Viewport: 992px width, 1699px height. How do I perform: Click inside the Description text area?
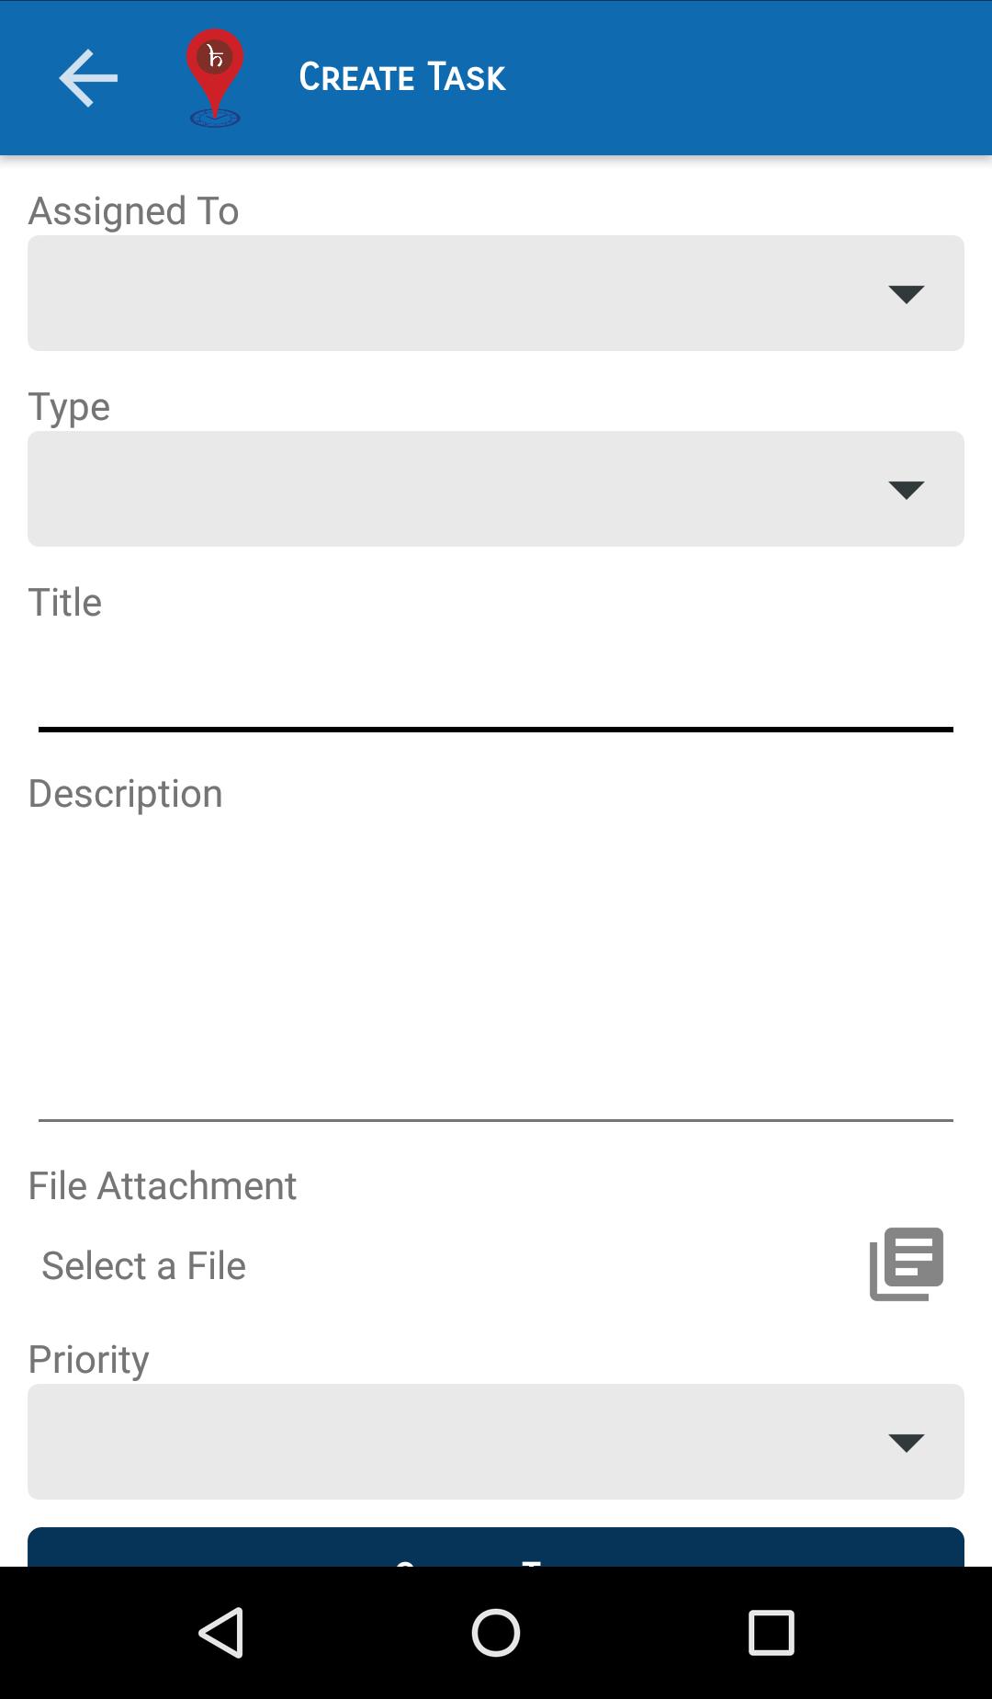(496, 965)
